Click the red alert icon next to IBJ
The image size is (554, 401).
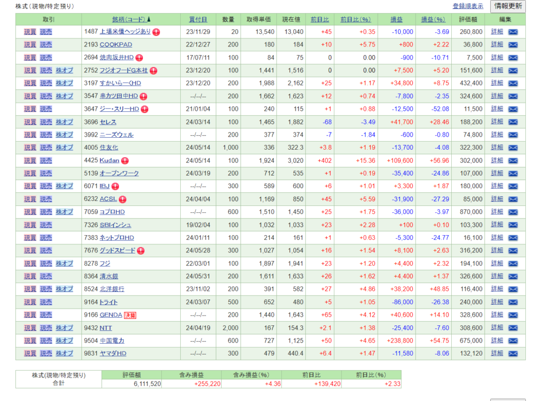115,186
